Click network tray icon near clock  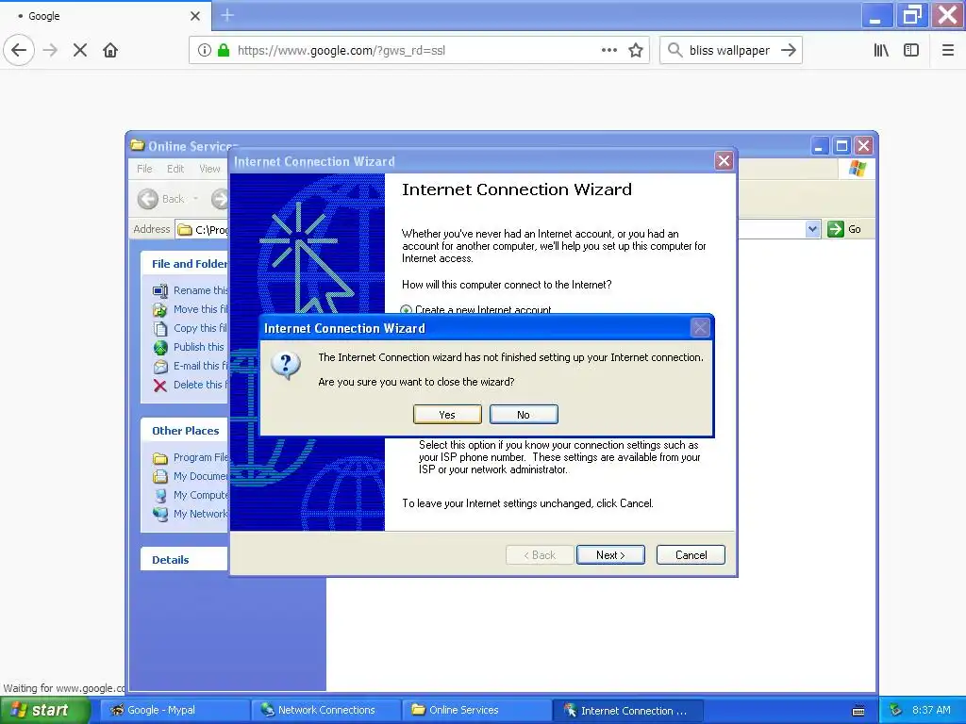[895, 710]
